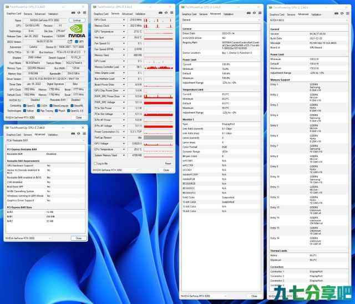Open PerfCap Reason sensor dropdown arrow
Screen dimensions: 355x304
coord(124,138)
